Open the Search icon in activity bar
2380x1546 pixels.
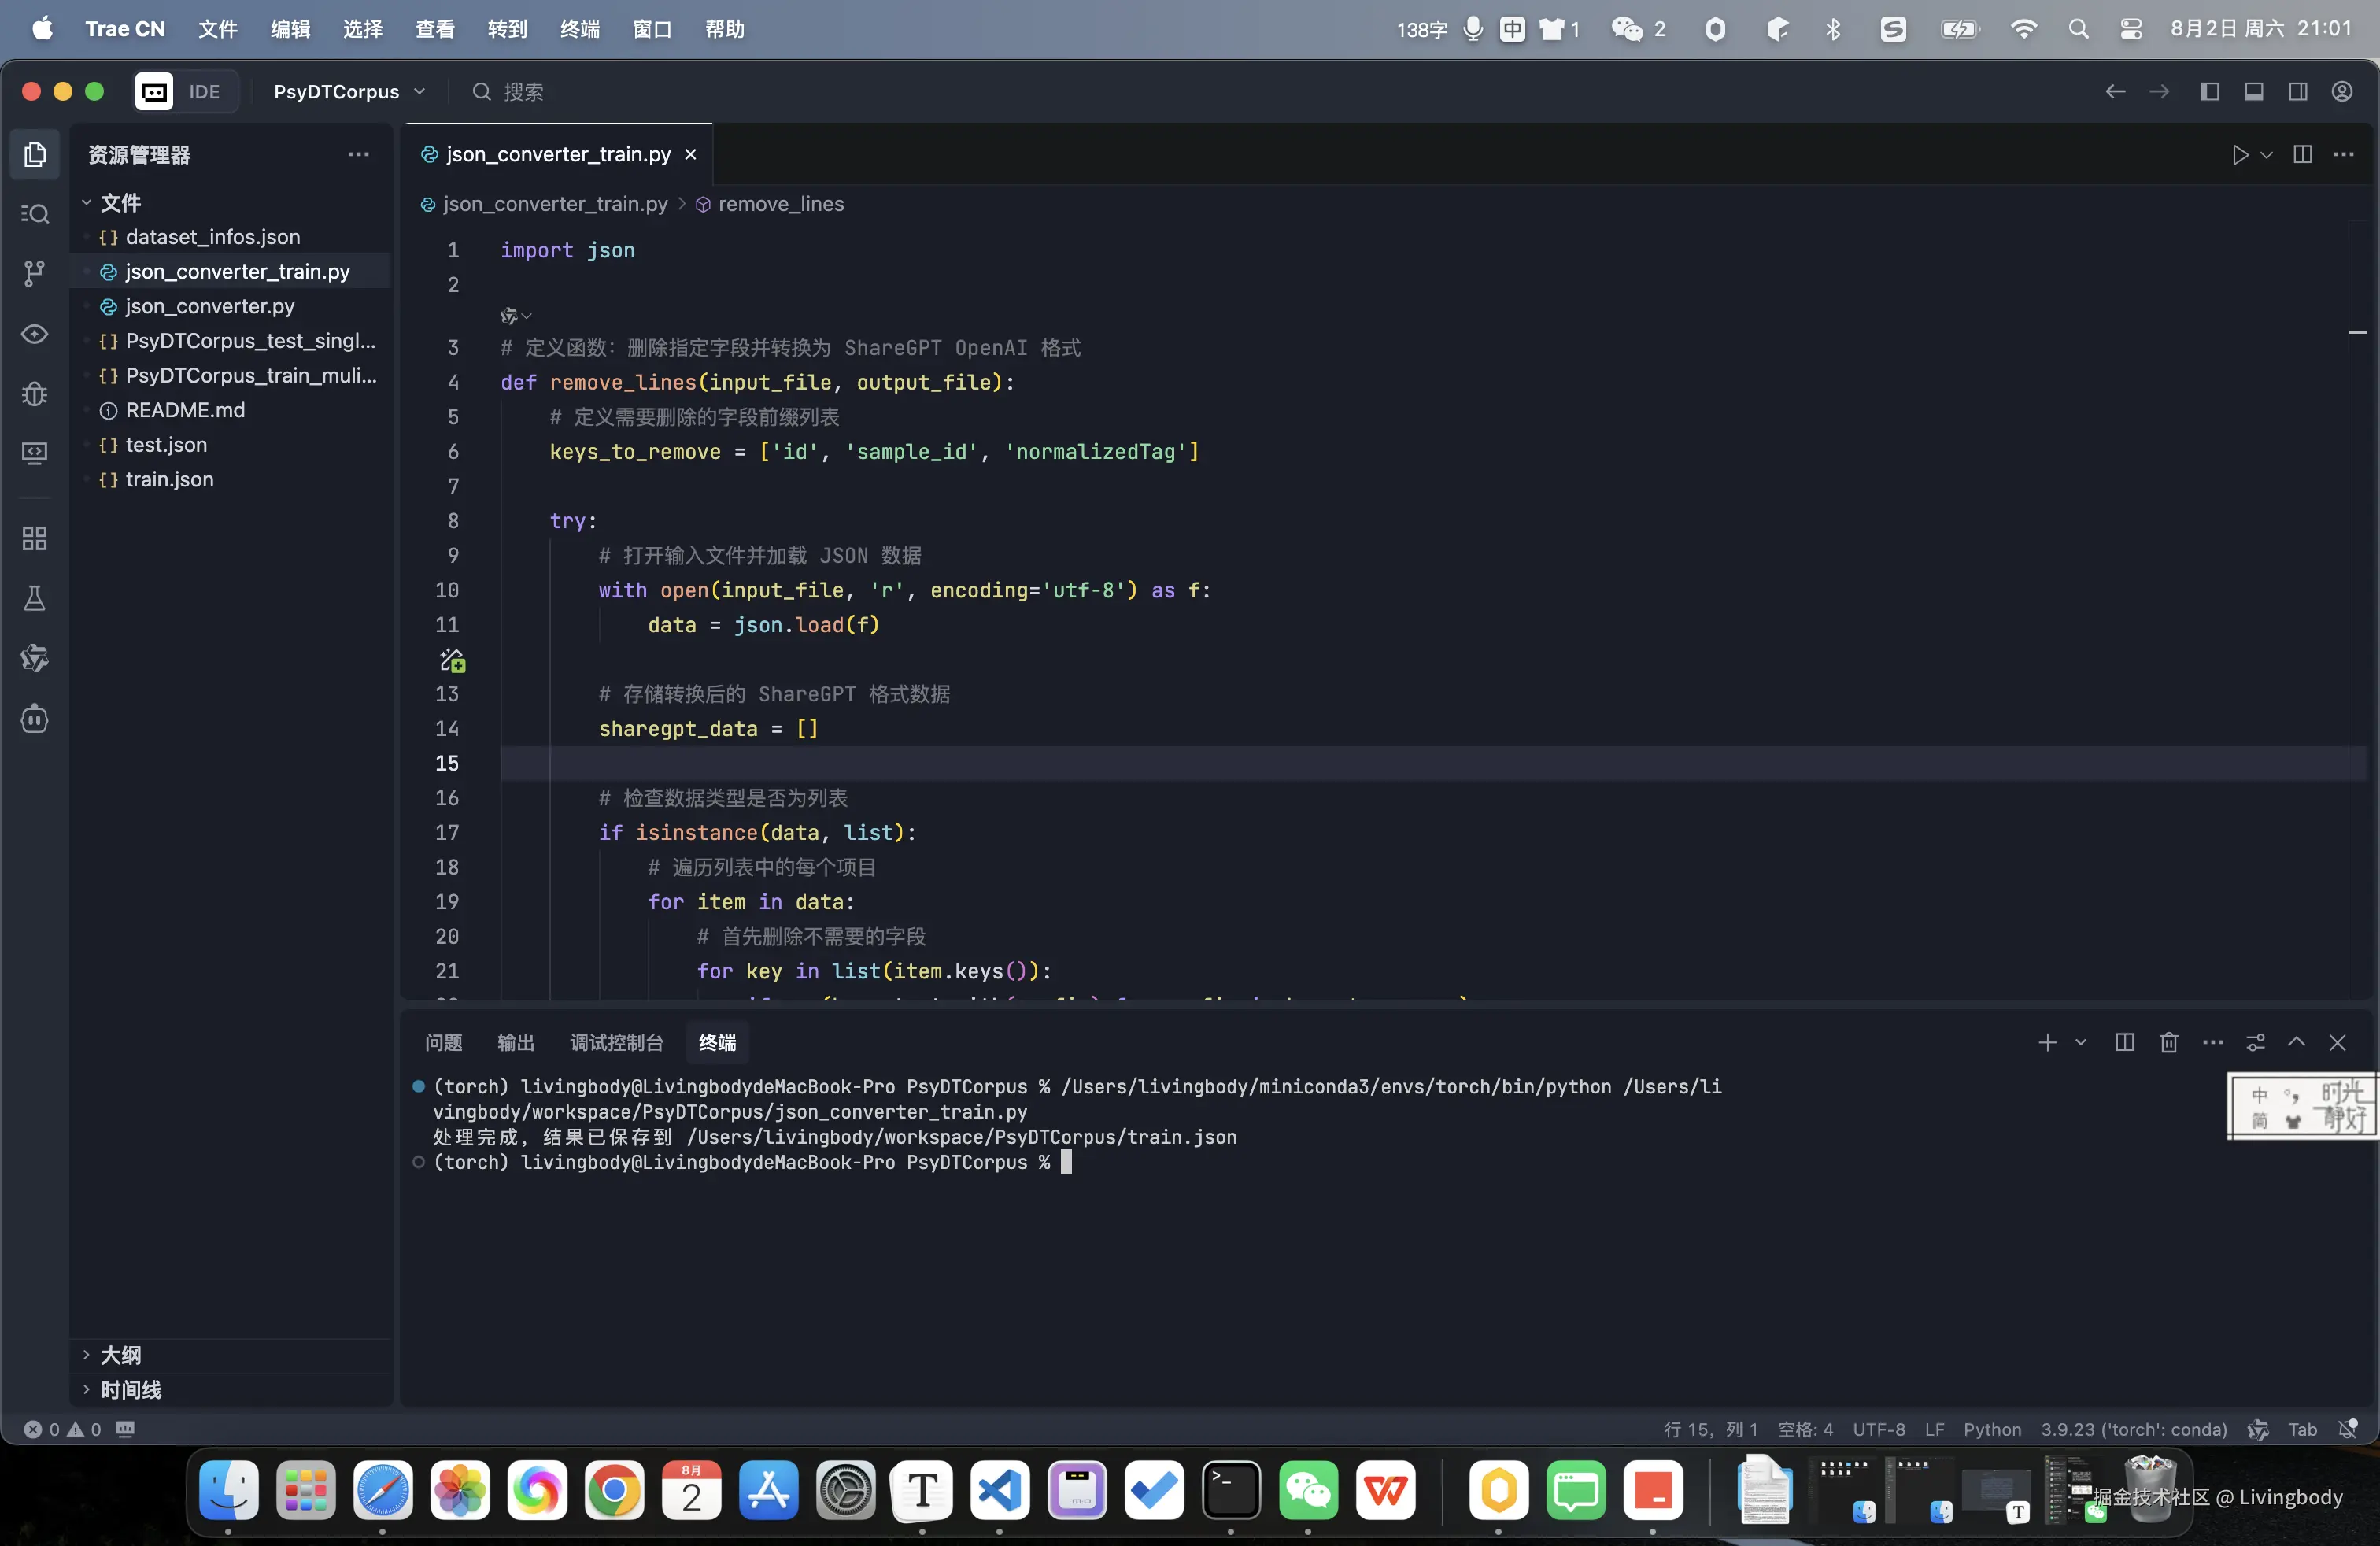(34, 214)
